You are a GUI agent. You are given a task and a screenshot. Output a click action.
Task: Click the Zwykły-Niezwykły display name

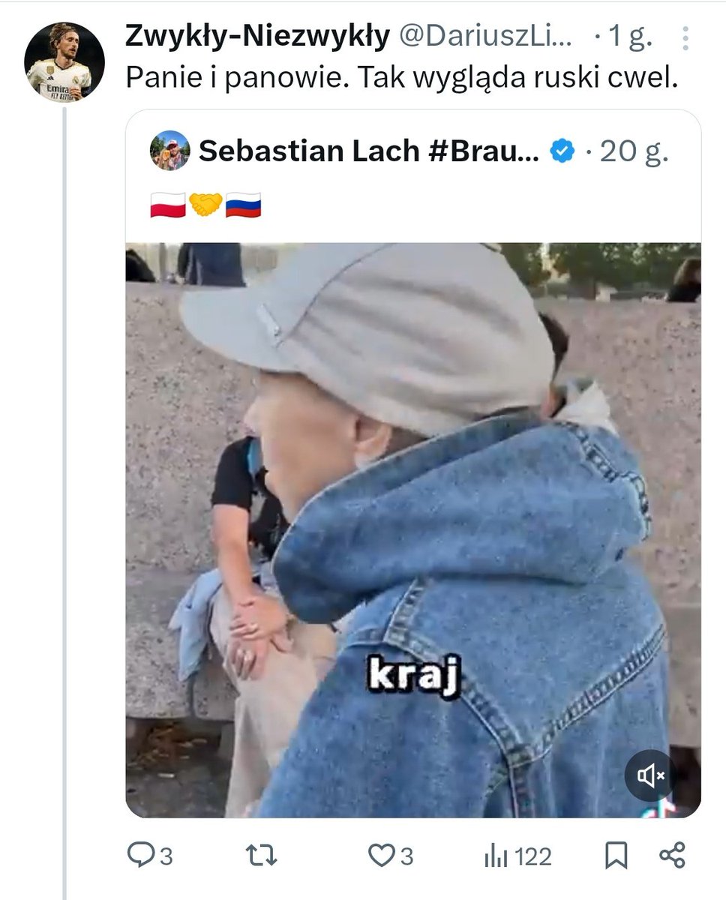tap(257, 37)
